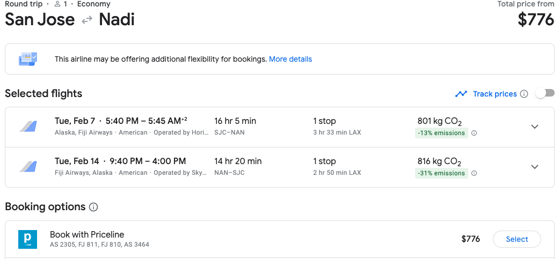Click the info icon next to -31% emissions
Image resolution: width=560 pixels, height=259 pixels.
pos(474,173)
